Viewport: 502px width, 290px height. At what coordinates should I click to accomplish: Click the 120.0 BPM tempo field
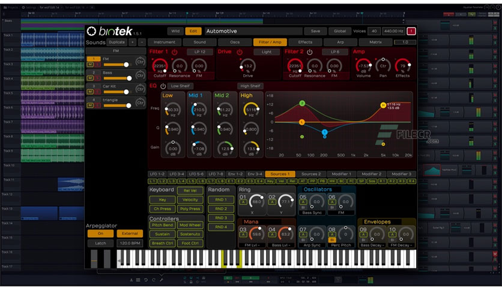[x=130, y=243]
